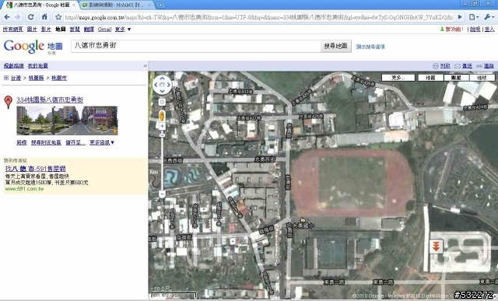This screenshot has height=301, width=498.
Task: Click 搜尋附近地區 link
Action: click(46, 142)
